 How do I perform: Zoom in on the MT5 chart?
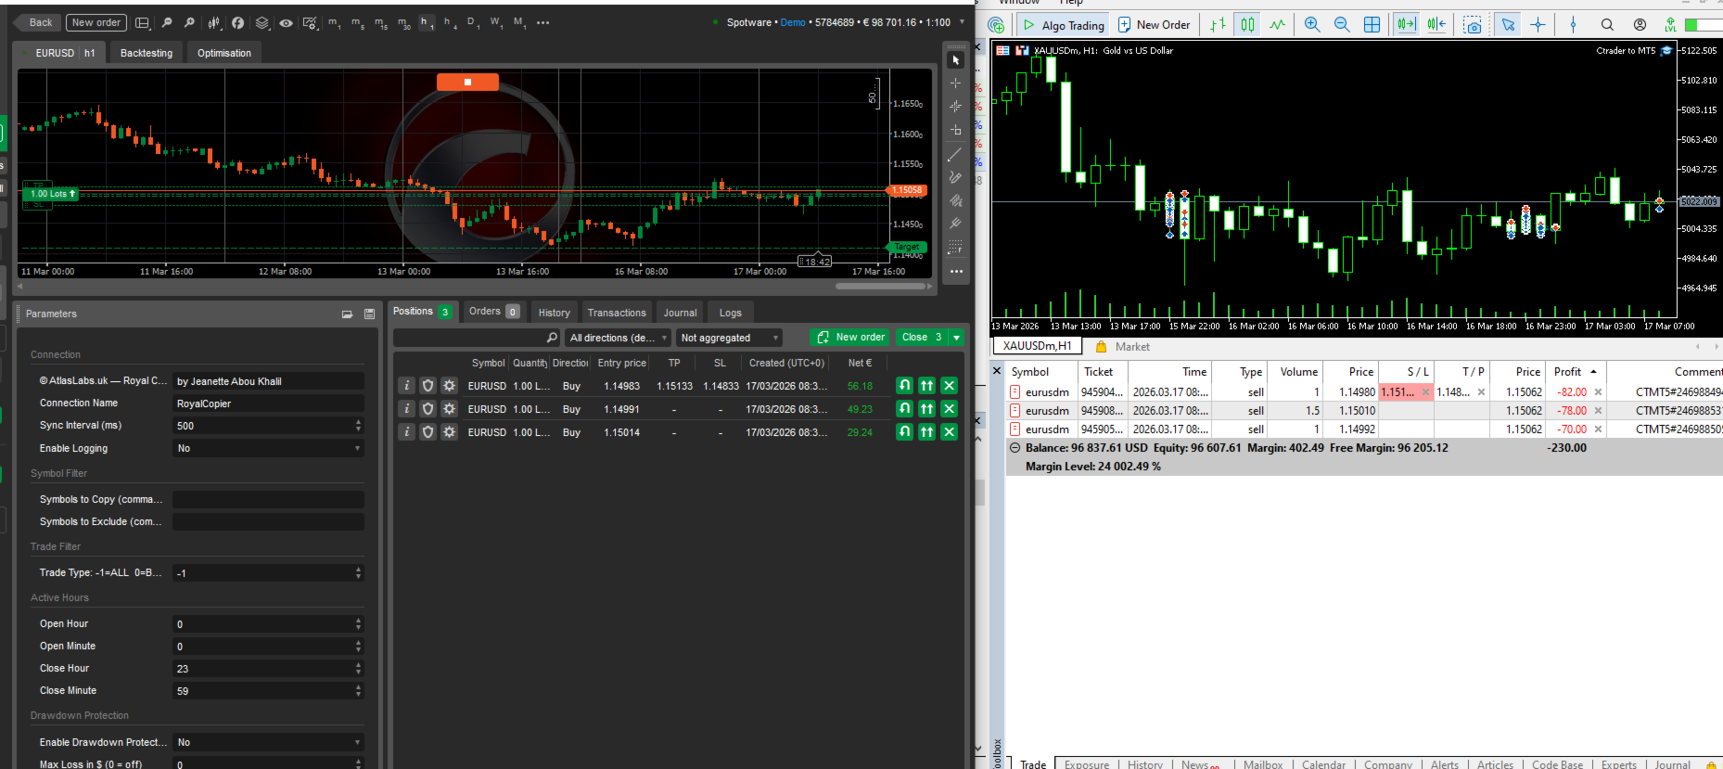pyautogui.click(x=1312, y=25)
